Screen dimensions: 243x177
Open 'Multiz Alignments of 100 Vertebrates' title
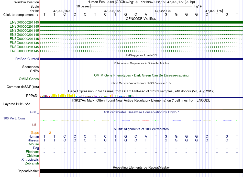coord(141,129)
